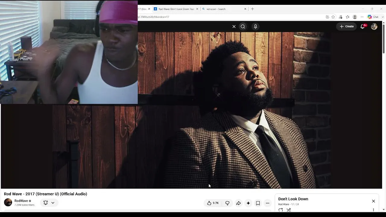386x217 pixels.
Task: Open more actions ellipsis under the video
Action: (267, 203)
